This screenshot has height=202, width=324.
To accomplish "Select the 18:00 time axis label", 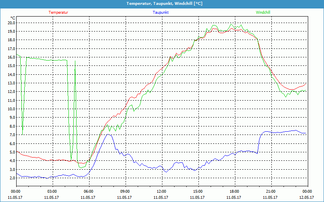I will 234,191.
